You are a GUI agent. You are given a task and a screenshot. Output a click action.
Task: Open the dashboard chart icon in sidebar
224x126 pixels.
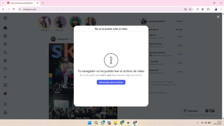pyautogui.click(x=5, y=85)
